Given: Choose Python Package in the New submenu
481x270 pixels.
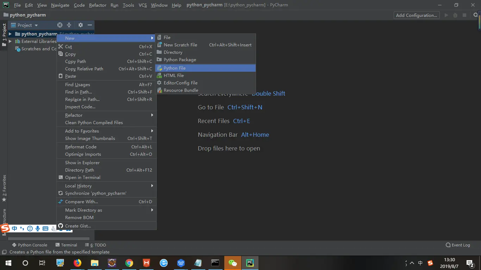Looking at the screenshot, I should click(x=206, y=60).
